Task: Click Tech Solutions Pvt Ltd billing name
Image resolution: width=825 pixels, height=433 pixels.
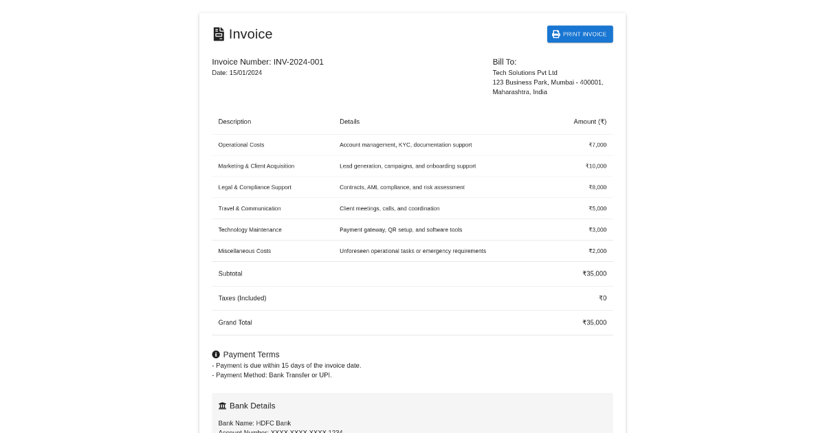Action: click(x=525, y=73)
